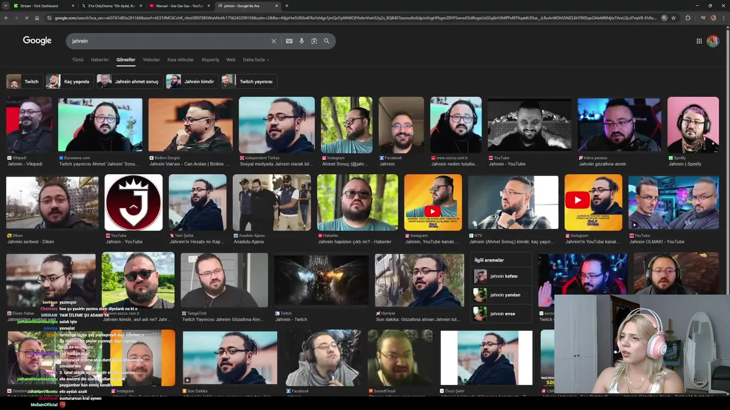Stop loading the current page

click(27, 18)
